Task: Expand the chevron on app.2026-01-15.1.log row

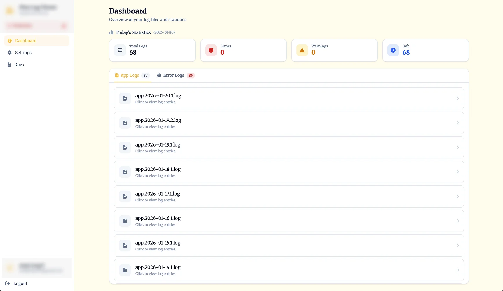Action: coord(457,245)
